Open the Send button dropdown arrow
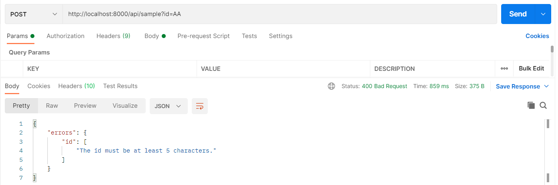 pos(543,14)
